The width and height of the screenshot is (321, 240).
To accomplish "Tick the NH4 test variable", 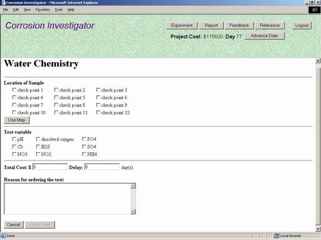I will click(x=84, y=154).
